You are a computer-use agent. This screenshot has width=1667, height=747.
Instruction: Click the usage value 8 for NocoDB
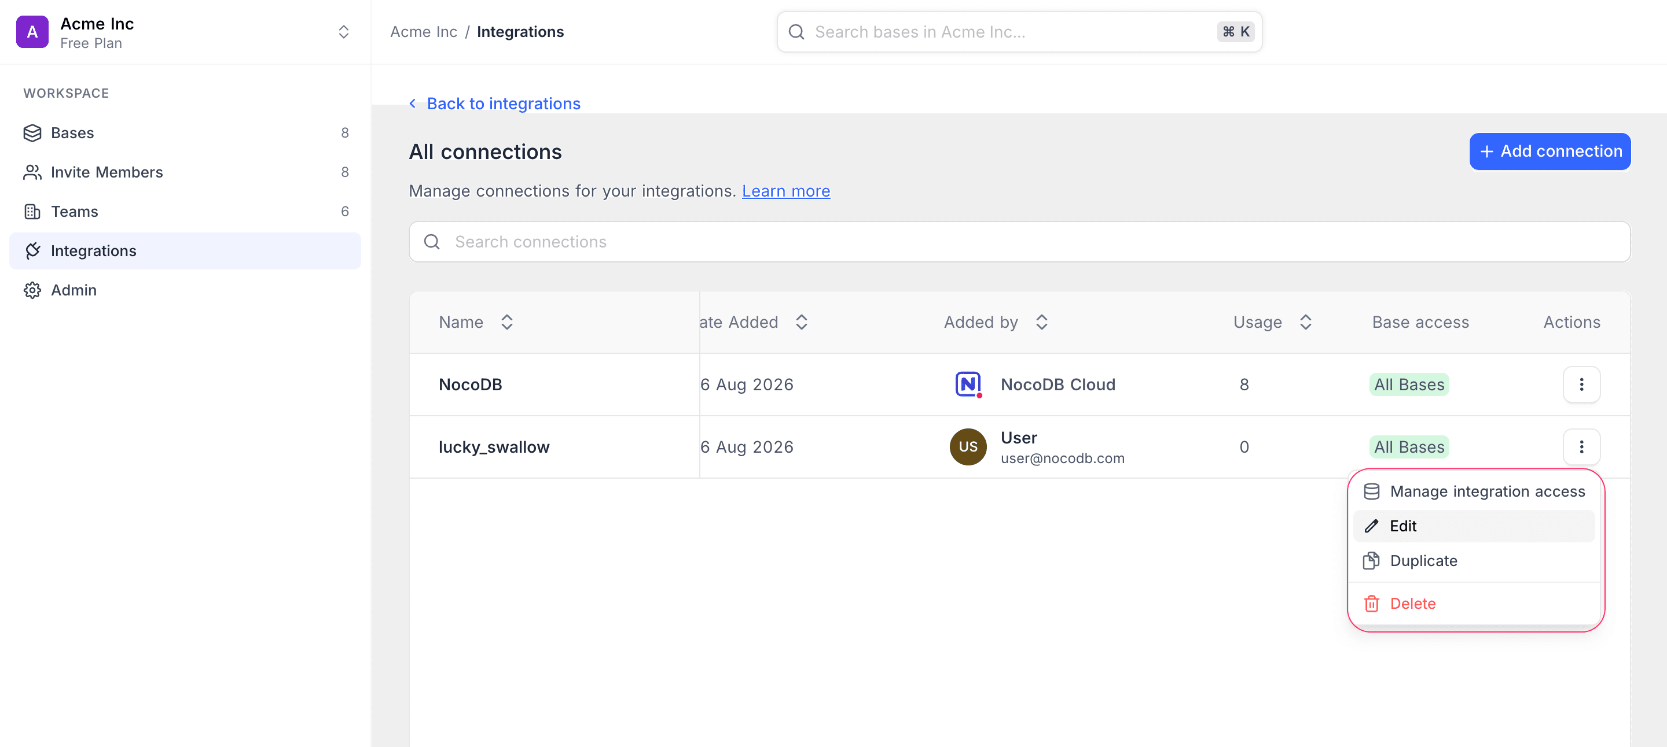[1244, 384]
